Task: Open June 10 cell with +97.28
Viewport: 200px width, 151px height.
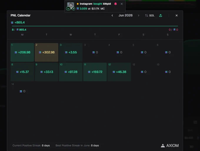Action: (71, 72)
